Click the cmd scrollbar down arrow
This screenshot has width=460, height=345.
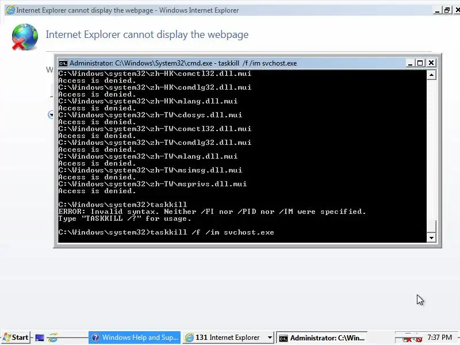(x=431, y=237)
